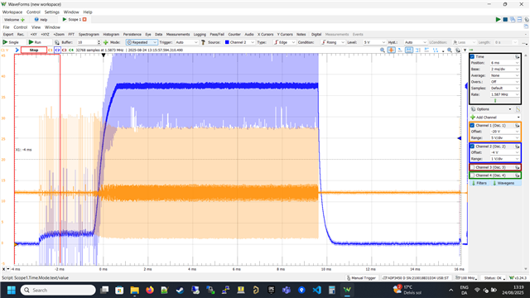Click the green plus Add Channel icon
Screen dimensions: 530x298
point(473,118)
